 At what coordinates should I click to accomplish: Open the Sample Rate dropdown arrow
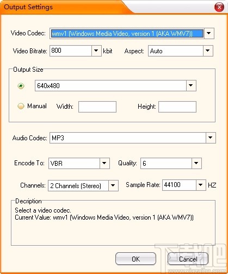click(x=201, y=185)
